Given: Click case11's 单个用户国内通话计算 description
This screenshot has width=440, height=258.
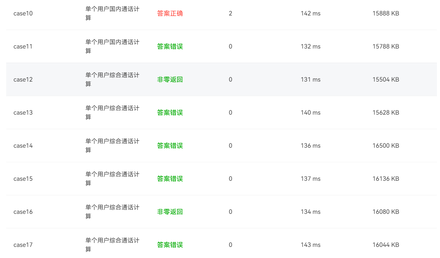Looking at the screenshot, I should (x=112, y=46).
